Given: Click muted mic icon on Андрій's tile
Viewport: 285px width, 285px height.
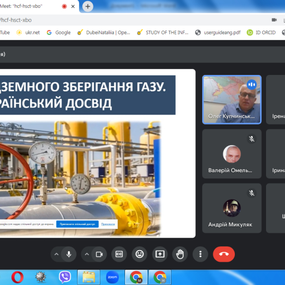Looking at the screenshot, I should tap(252, 193).
